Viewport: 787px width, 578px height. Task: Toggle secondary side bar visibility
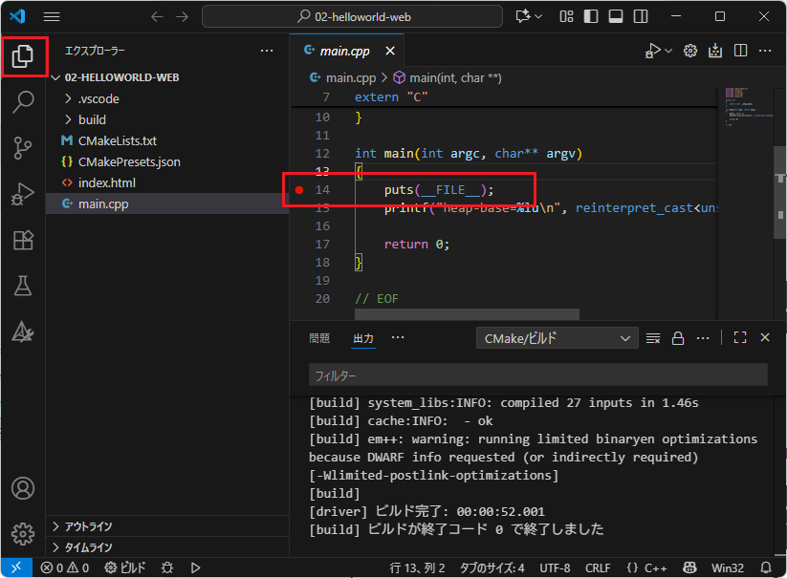(x=641, y=16)
